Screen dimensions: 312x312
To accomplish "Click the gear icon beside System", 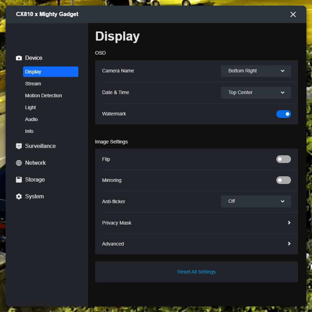I will point(19,197).
